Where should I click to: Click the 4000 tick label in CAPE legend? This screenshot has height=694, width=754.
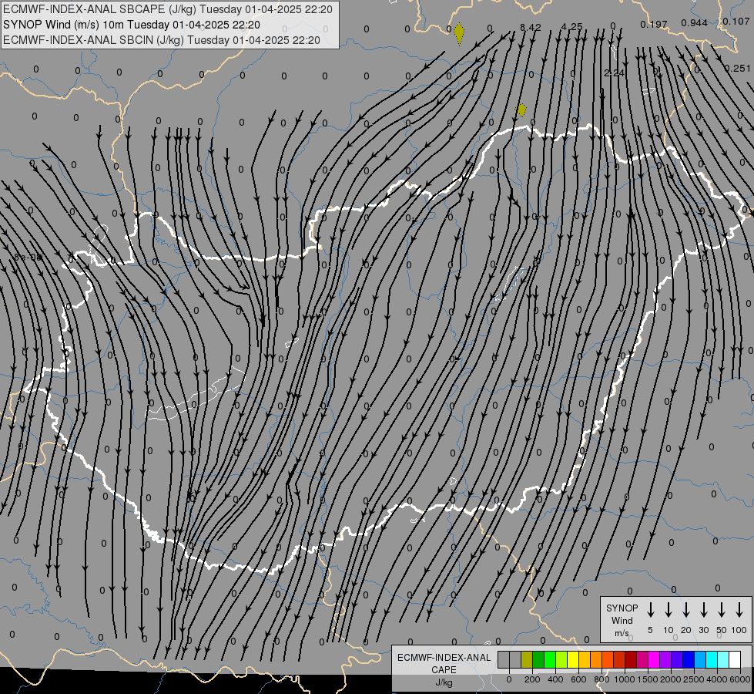point(717,679)
